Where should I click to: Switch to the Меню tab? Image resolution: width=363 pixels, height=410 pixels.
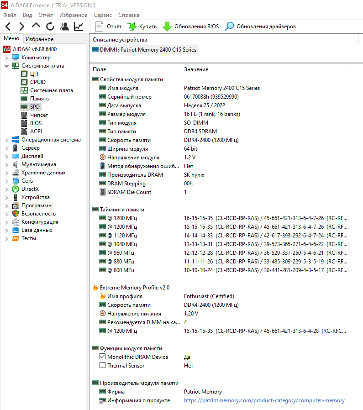tap(11, 38)
